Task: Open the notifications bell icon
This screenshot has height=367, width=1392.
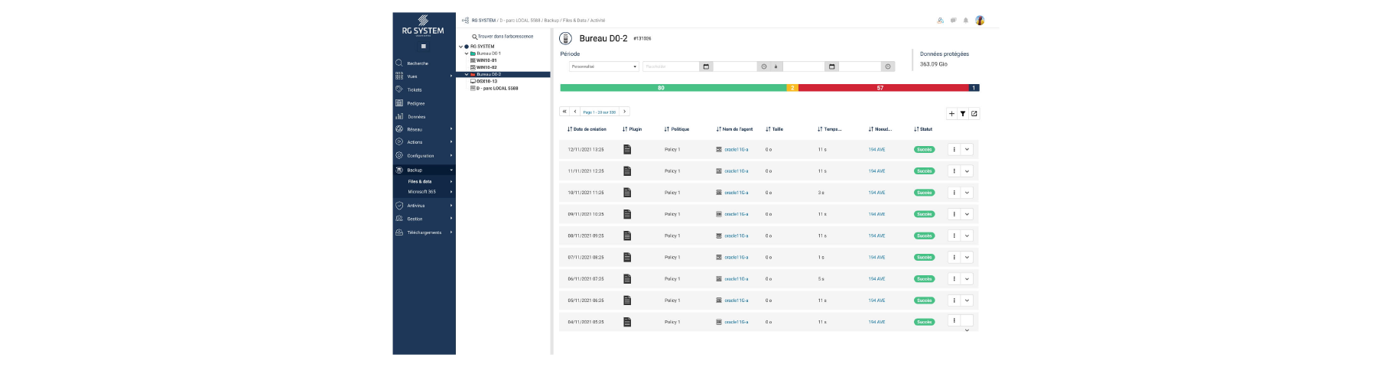Action: 965,21
